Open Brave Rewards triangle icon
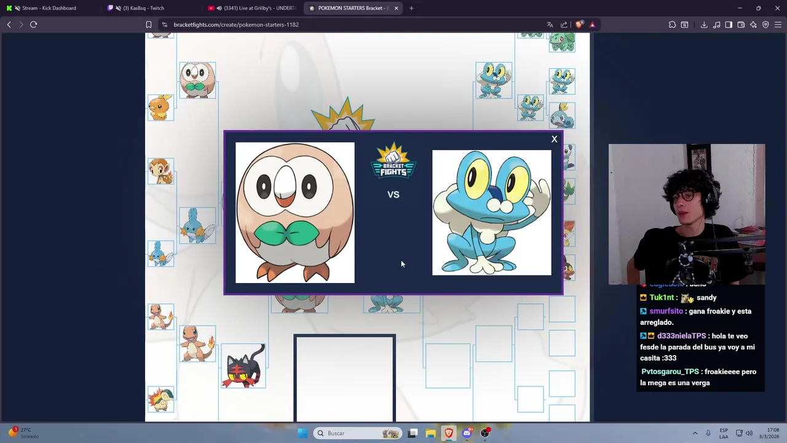Viewport: 787px width, 443px height. (x=592, y=25)
